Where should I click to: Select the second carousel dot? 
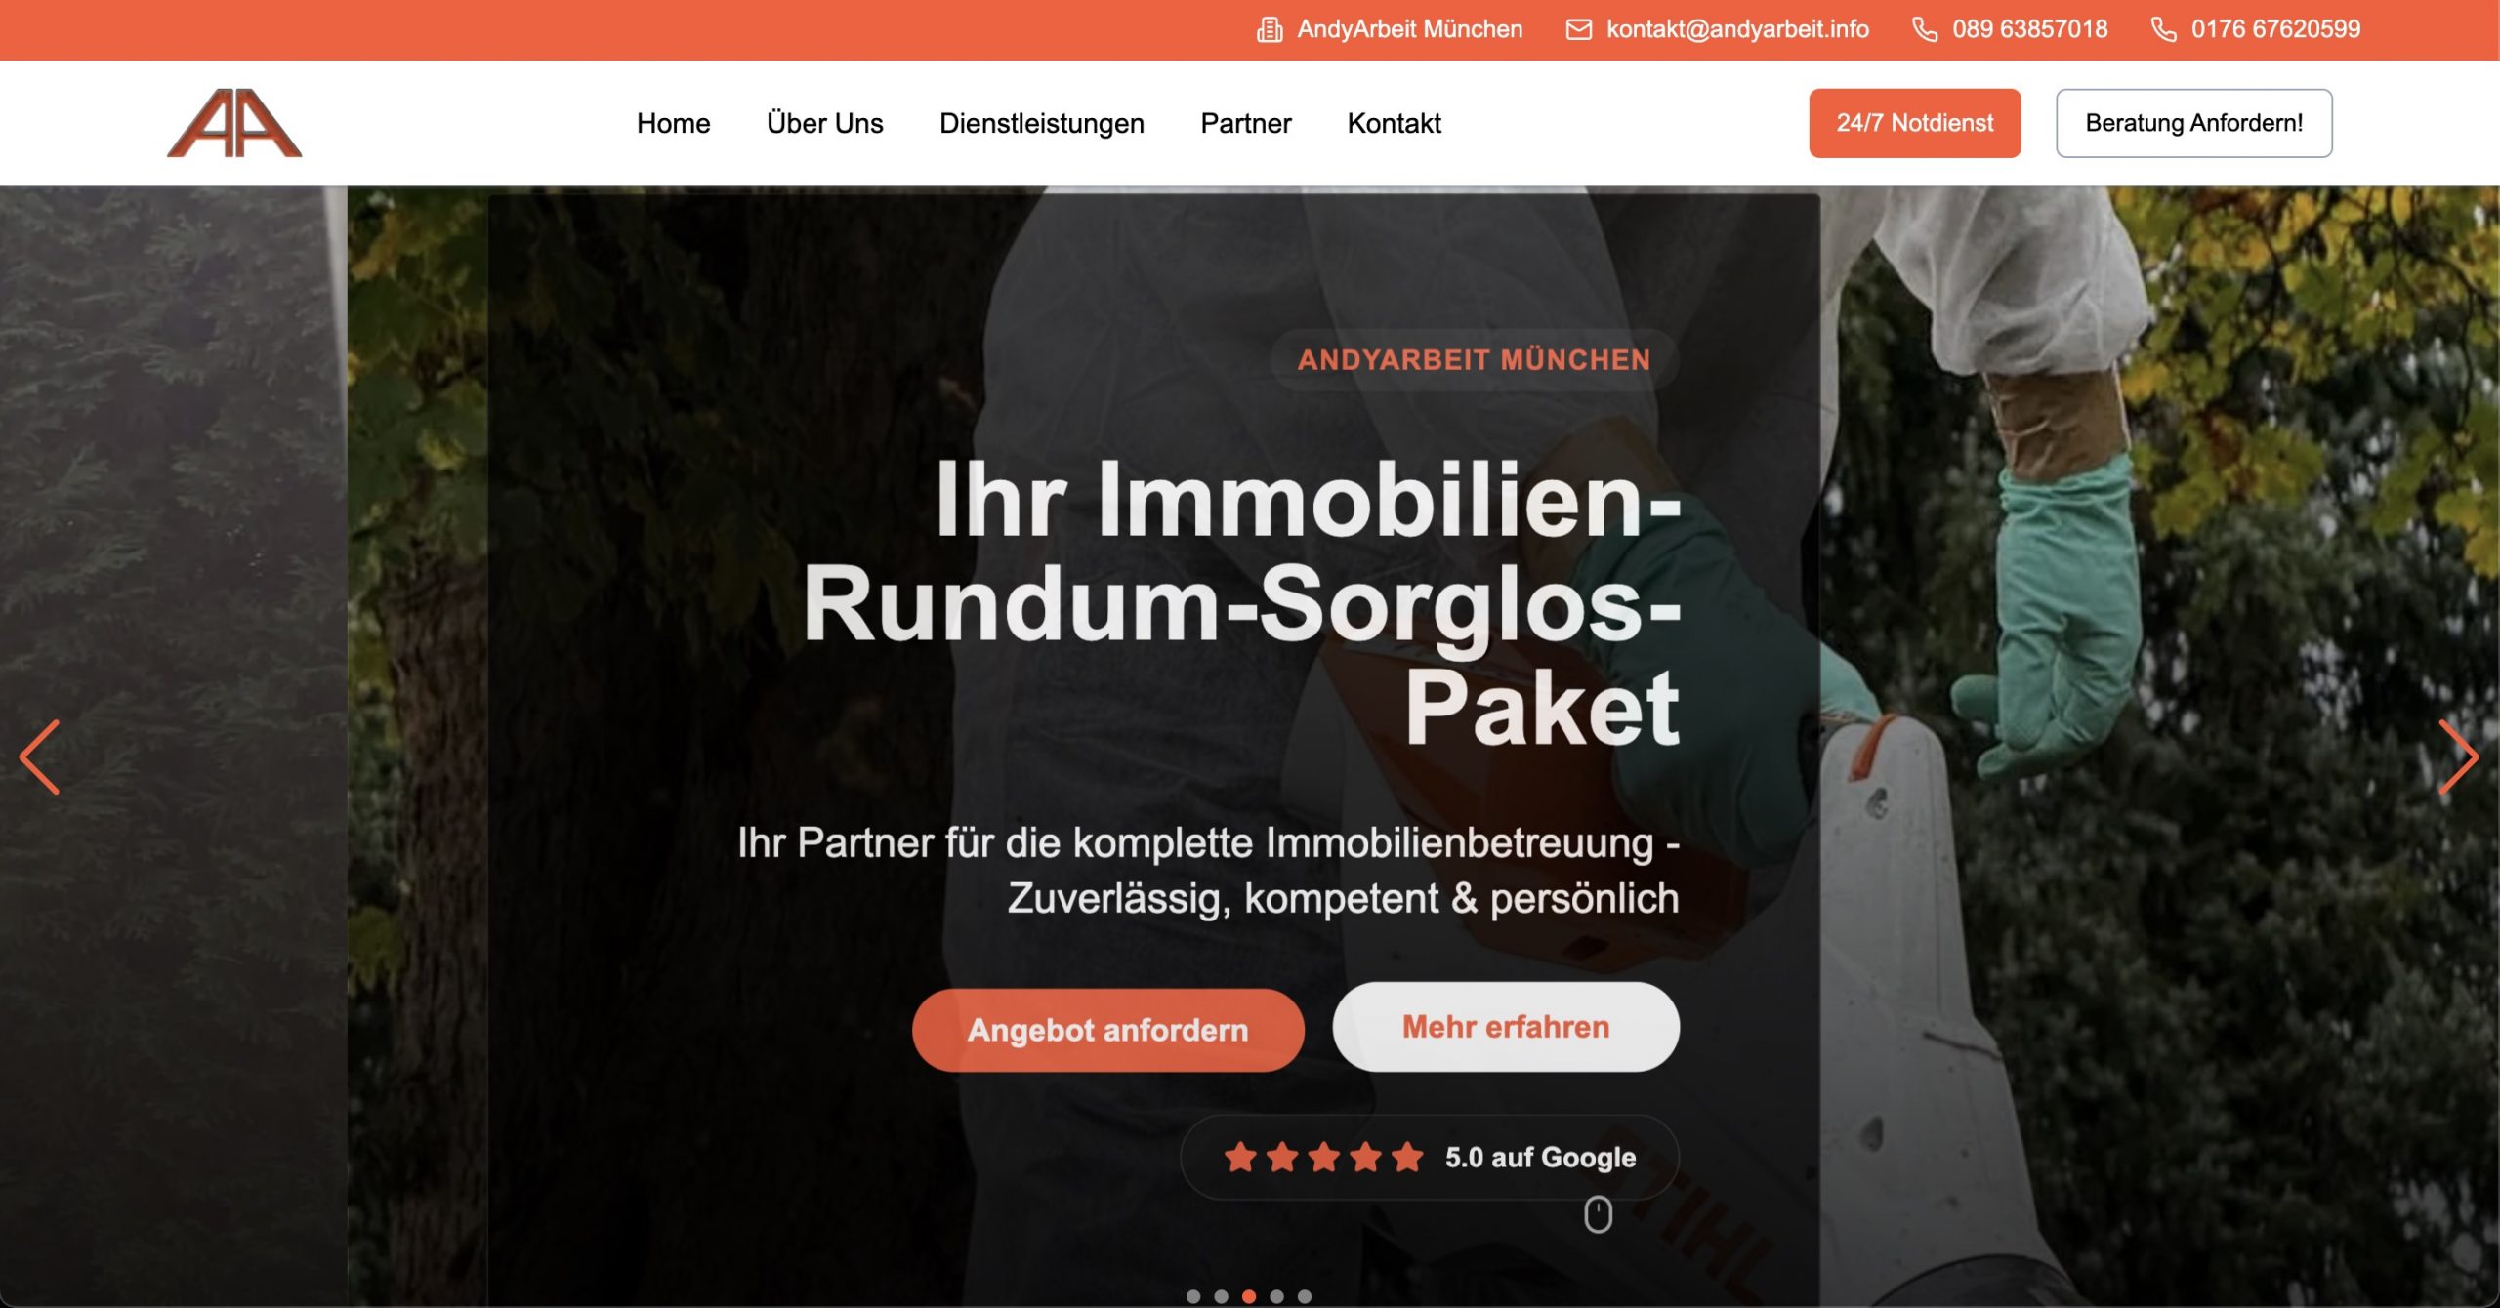point(1221,1296)
